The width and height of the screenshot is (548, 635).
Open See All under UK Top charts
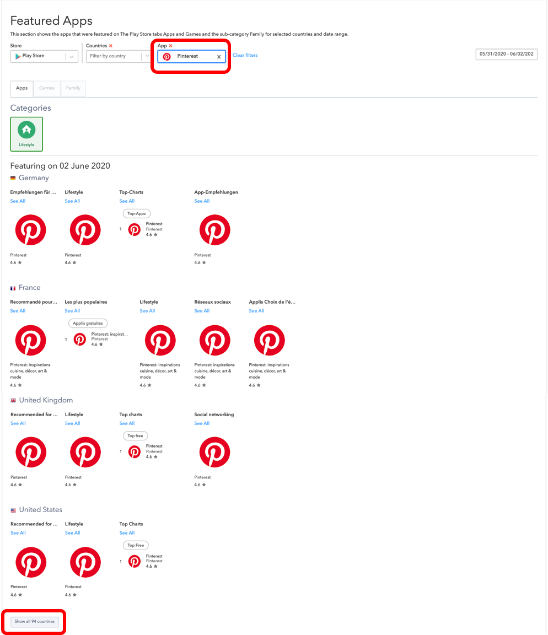coord(127,423)
